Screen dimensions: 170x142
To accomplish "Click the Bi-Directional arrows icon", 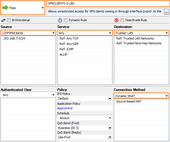I will click(3, 20).
